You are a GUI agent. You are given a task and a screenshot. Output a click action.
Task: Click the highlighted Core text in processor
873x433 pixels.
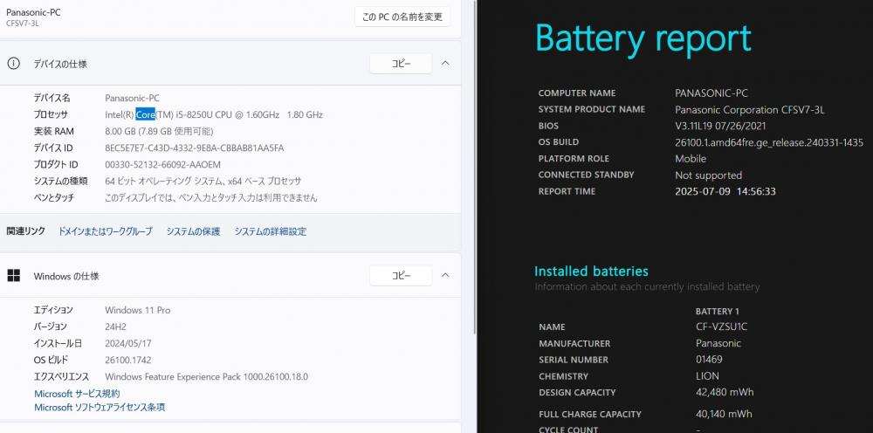[145, 114]
